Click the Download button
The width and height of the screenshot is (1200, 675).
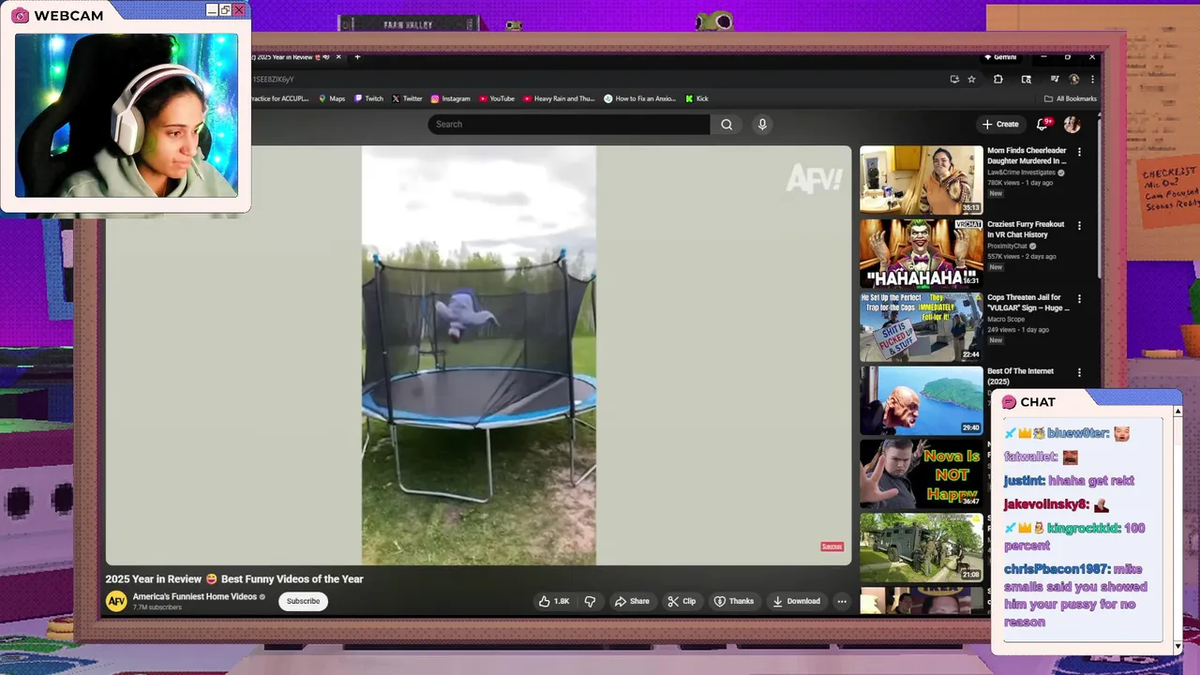click(x=797, y=601)
